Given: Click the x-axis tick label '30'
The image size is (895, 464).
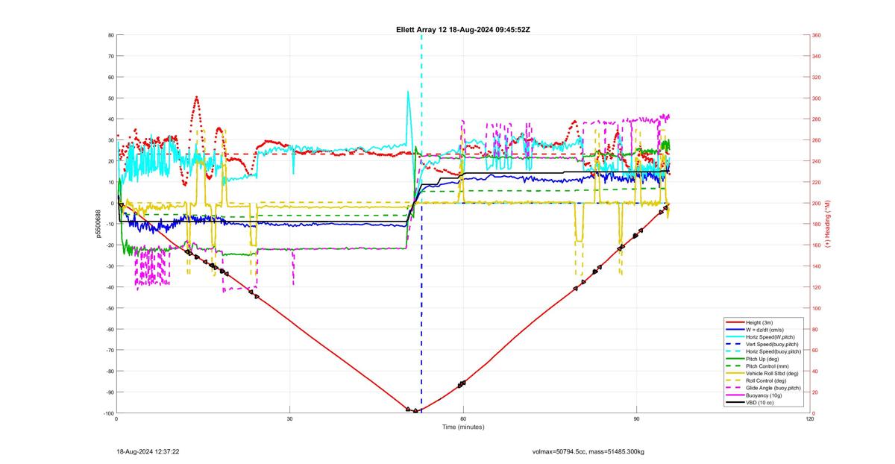Looking at the screenshot, I should tap(289, 419).
